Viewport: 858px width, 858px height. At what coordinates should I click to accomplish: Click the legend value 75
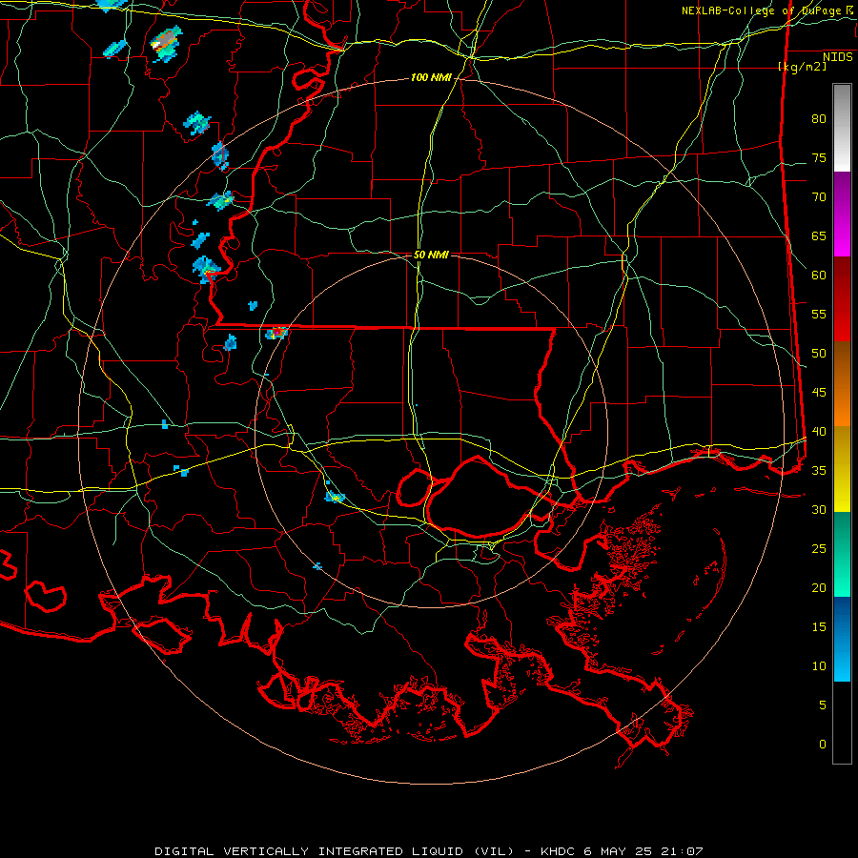point(819,157)
